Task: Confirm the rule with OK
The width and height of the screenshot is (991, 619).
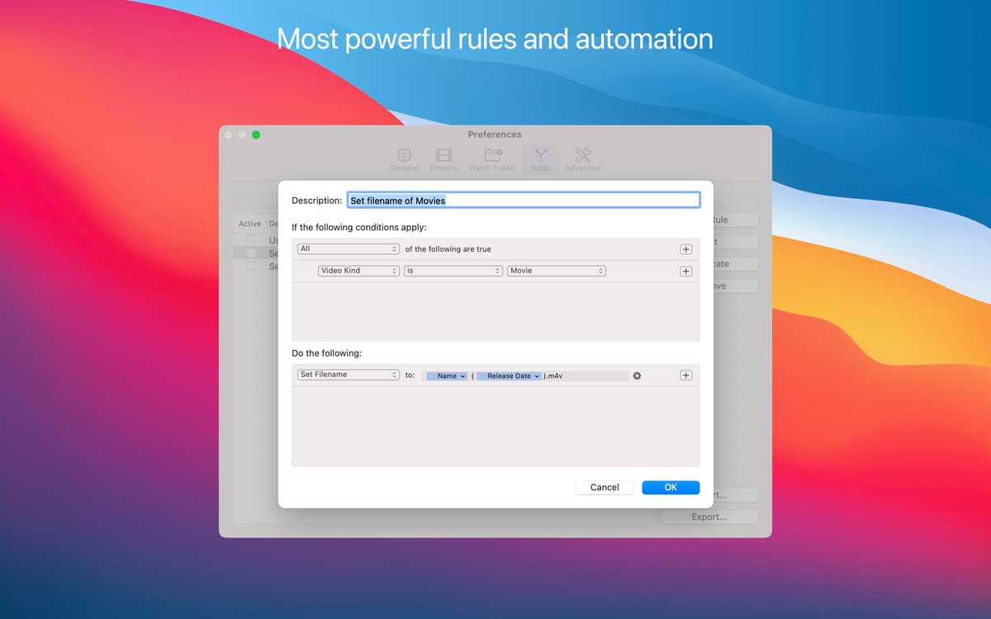Action: click(x=670, y=487)
